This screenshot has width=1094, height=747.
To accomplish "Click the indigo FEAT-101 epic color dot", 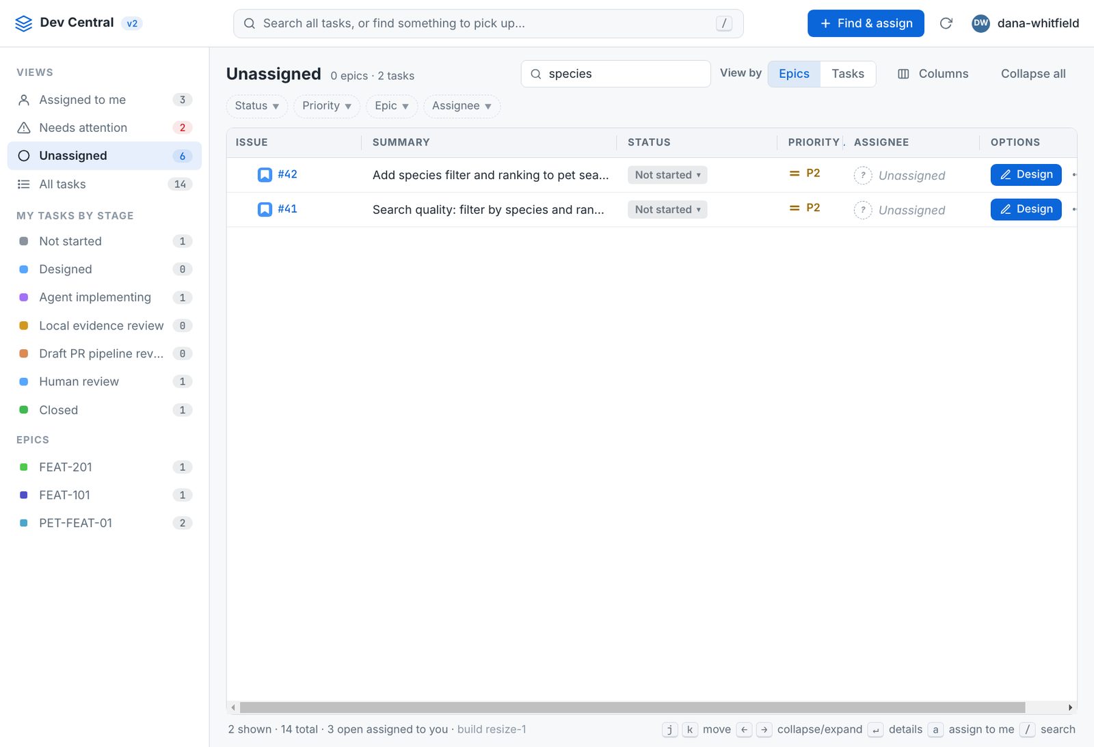I will coord(24,495).
